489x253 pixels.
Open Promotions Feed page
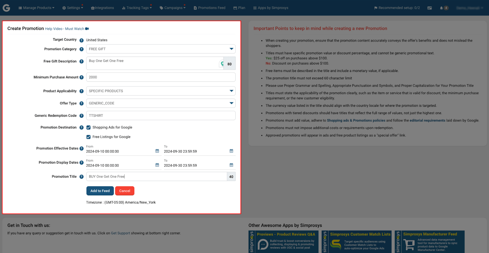coord(210,8)
